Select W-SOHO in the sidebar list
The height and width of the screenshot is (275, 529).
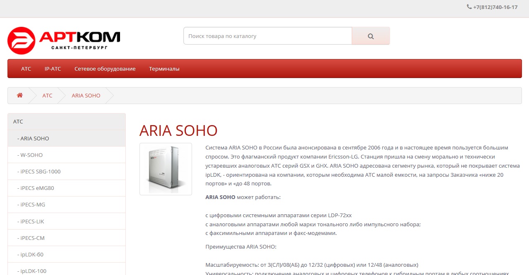click(x=67, y=155)
